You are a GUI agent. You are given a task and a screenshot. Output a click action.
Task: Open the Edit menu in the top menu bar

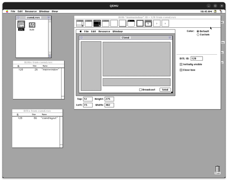(20, 11)
